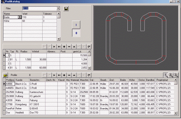Switch to the 0 toggle button
This screenshot has width=181, height=119.
(x=76, y=33)
